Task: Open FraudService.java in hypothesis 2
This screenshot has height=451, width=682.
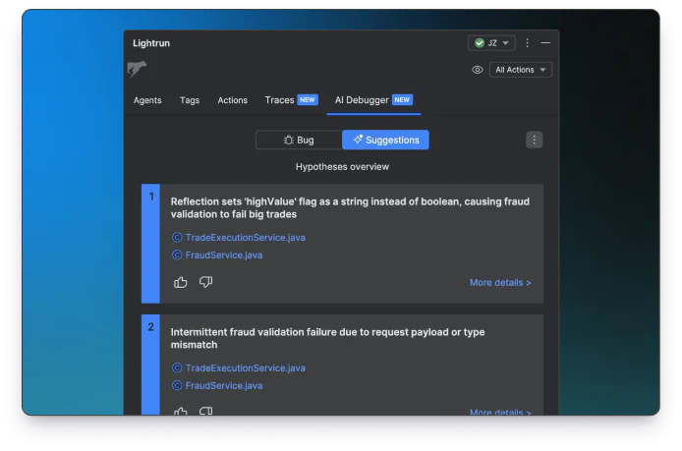Action: point(224,386)
